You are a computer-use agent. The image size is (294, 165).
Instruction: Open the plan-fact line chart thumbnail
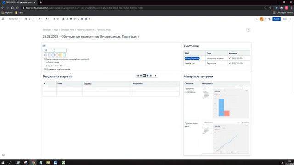[x=226, y=137]
